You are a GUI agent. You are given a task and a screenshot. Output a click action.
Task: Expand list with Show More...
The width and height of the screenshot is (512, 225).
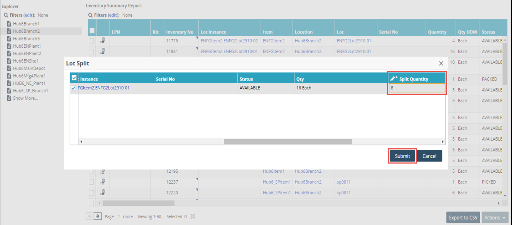(25, 98)
